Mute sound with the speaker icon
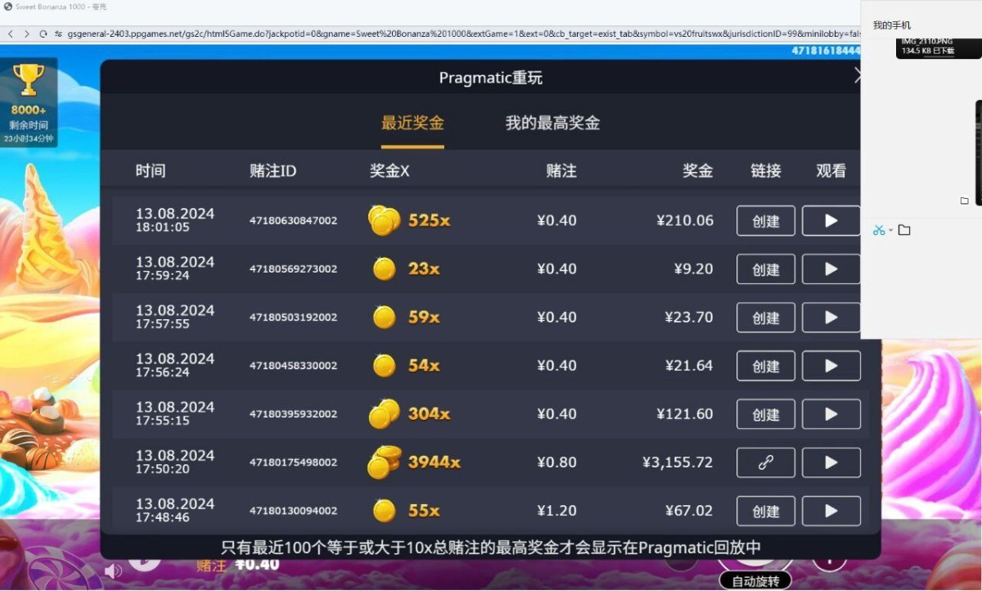The image size is (982, 591). tap(113, 571)
